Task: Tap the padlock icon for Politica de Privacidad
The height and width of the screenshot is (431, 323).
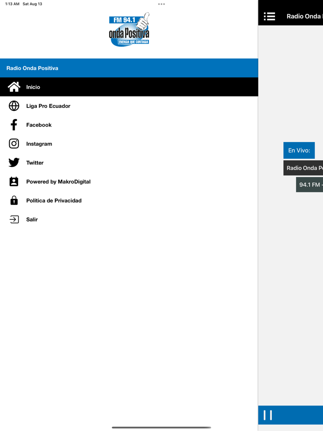Action: pyautogui.click(x=14, y=200)
